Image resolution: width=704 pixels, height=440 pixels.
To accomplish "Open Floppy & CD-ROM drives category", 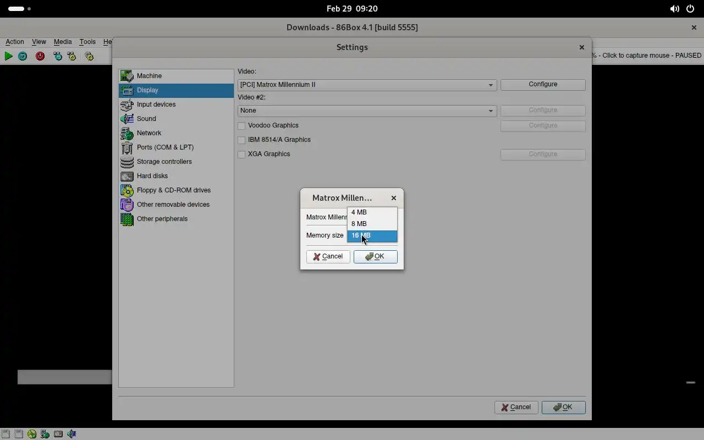I will pyautogui.click(x=176, y=190).
